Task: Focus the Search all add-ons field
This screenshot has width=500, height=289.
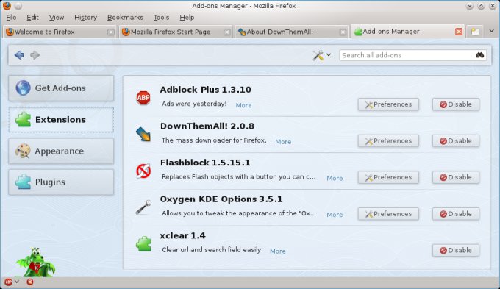Action: tap(413, 55)
